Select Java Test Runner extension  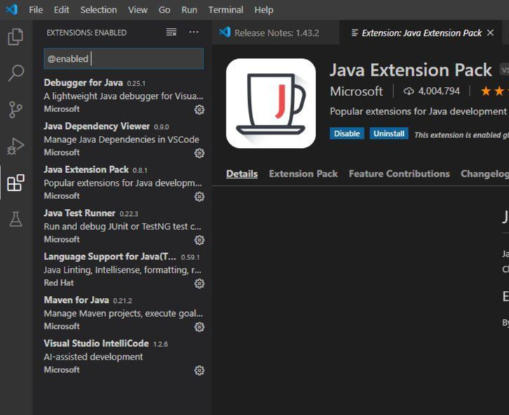point(123,226)
